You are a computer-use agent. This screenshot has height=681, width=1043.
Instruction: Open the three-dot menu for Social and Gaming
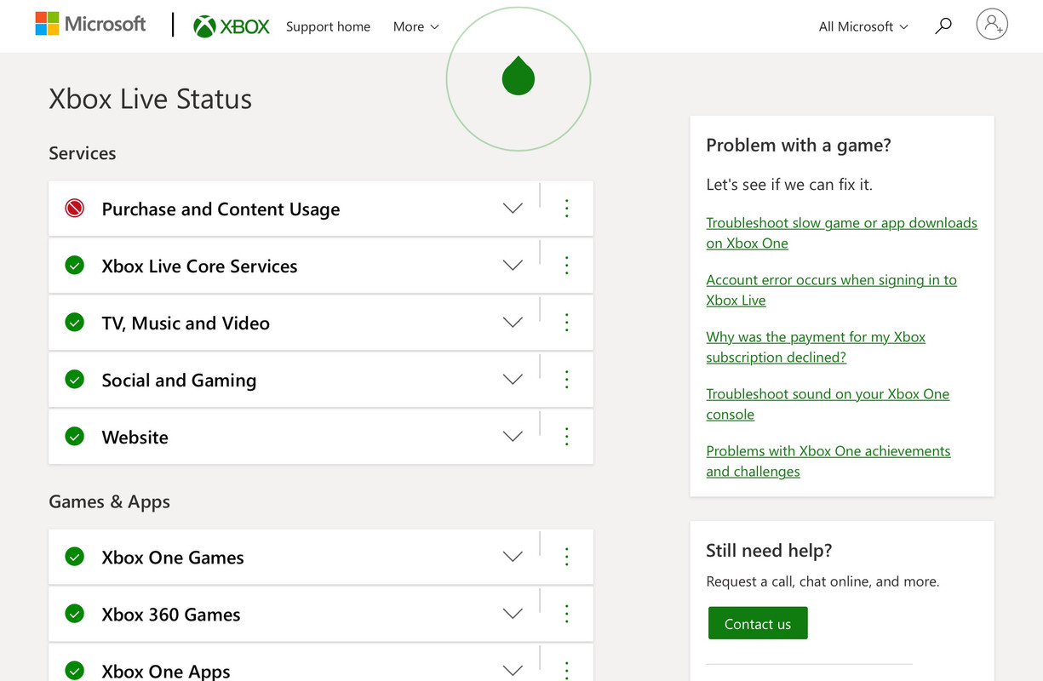click(567, 380)
